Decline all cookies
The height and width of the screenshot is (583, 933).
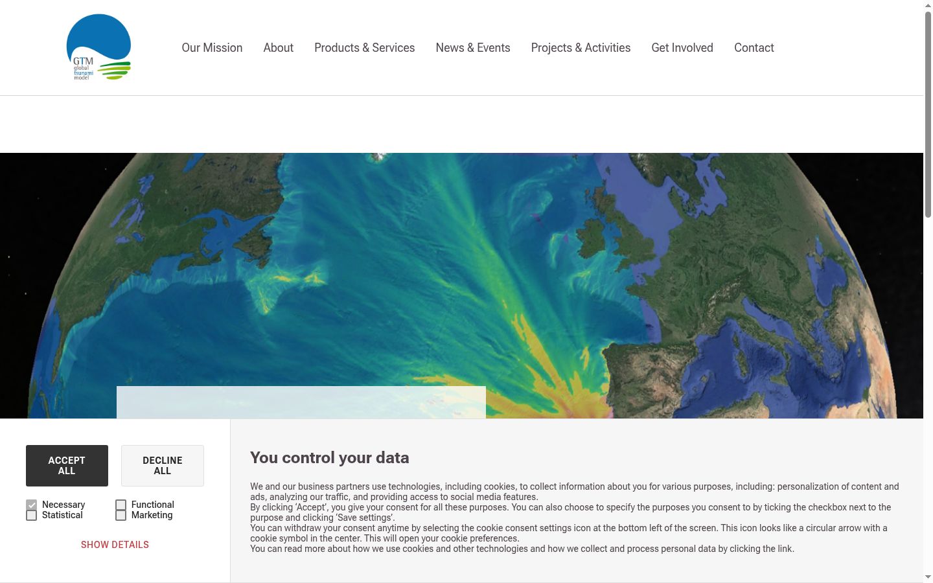[x=163, y=466]
